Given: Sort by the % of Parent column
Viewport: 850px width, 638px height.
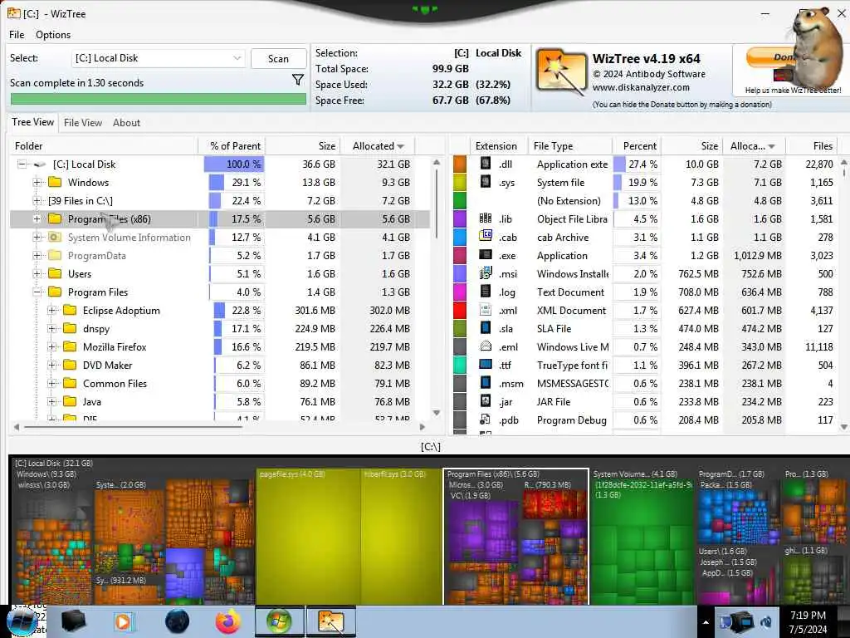Looking at the screenshot, I should (x=235, y=146).
